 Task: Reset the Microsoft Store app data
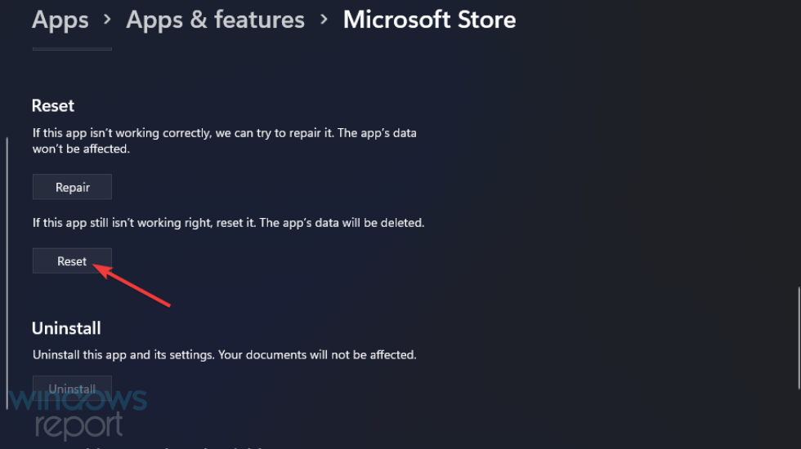[72, 260]
